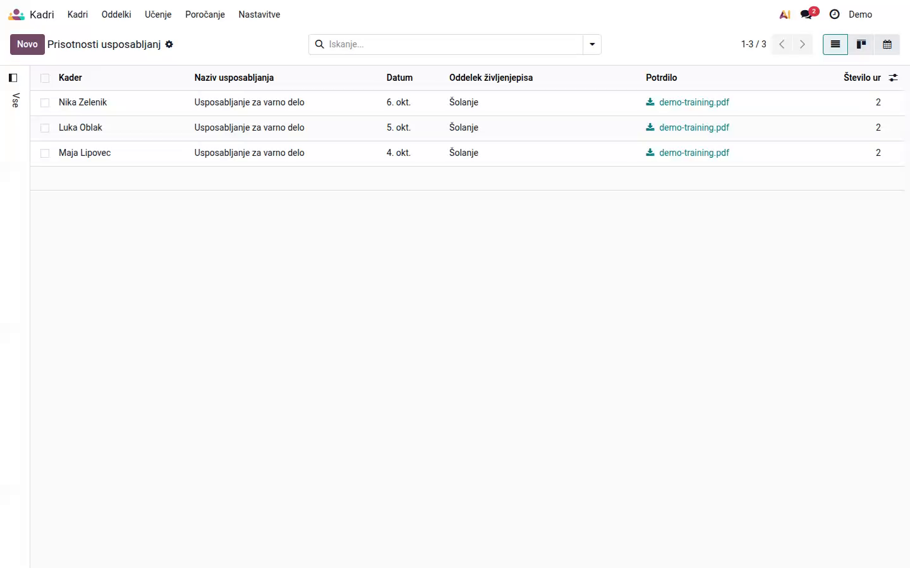Open the Nastavitve menu
Viewport: 910px width, 568px height.
(x=259, y=14)
